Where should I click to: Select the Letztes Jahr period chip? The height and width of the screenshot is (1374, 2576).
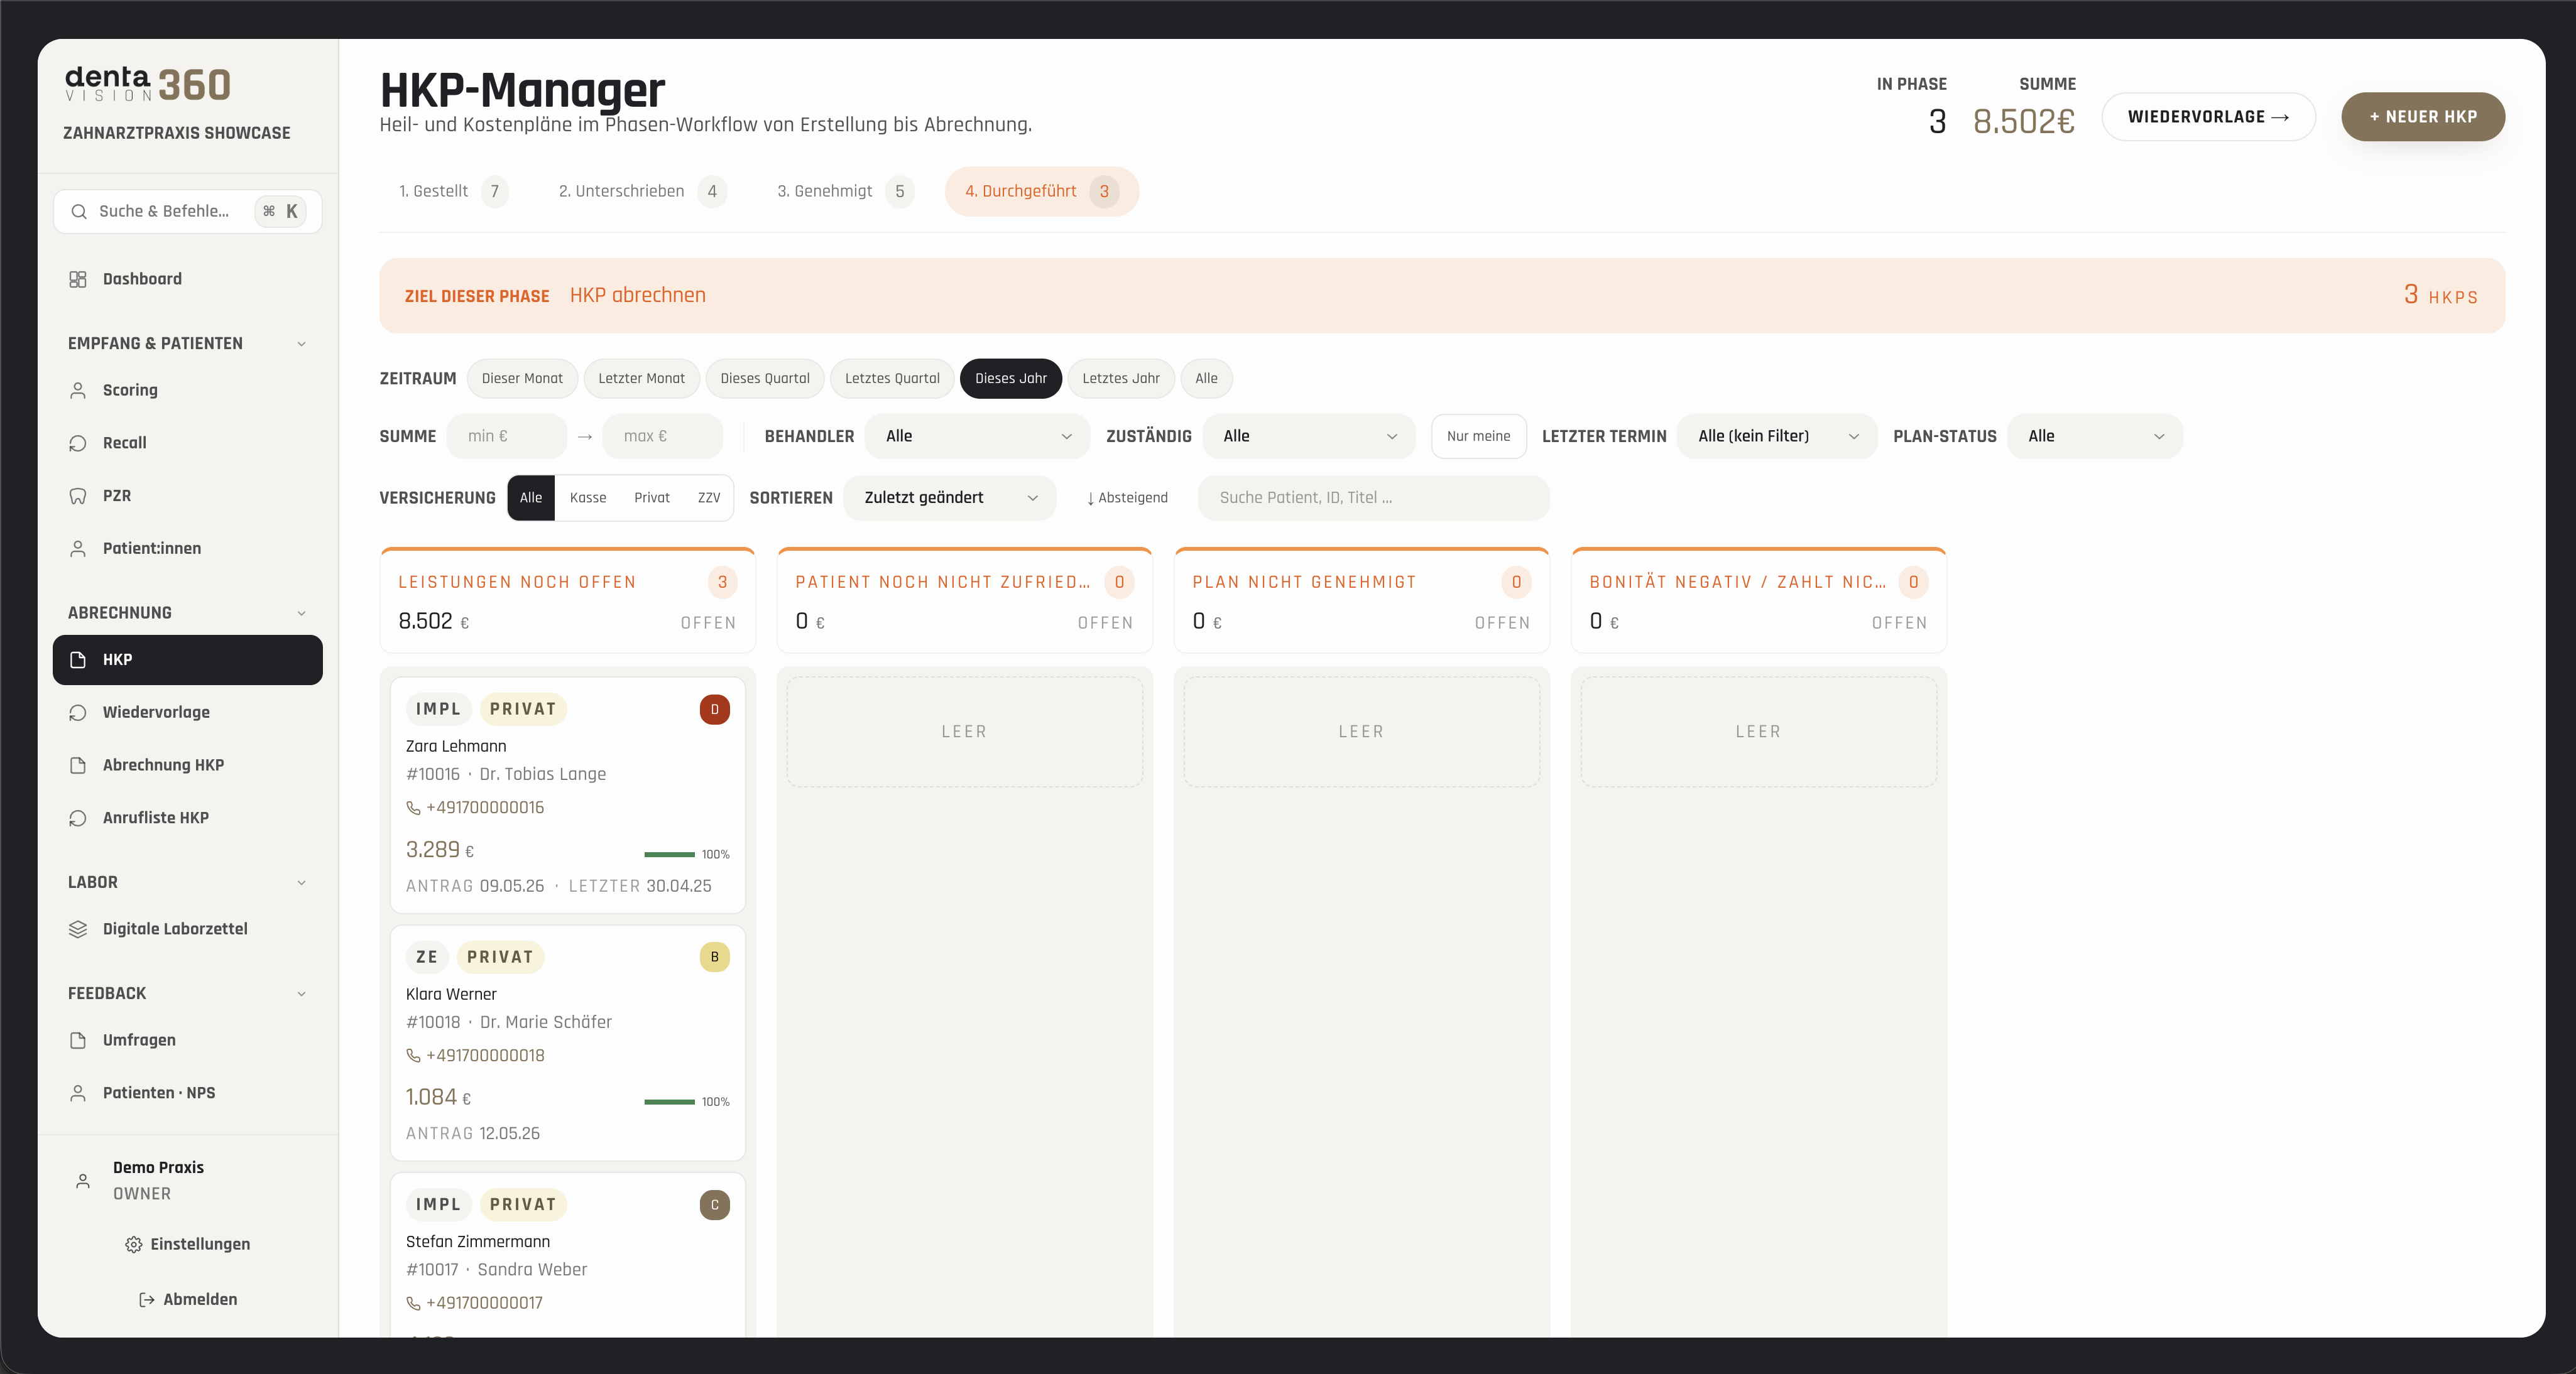(1121, 379)
